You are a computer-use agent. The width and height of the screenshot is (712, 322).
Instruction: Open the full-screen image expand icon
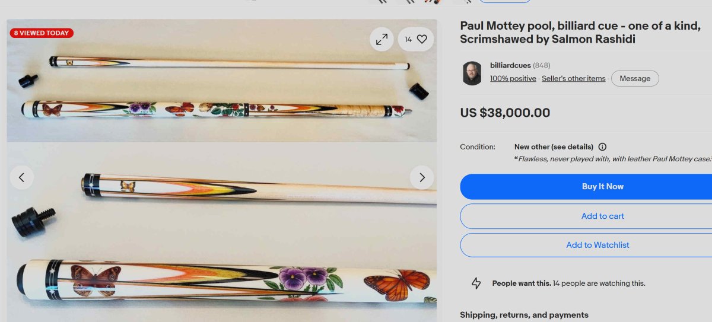382,39
